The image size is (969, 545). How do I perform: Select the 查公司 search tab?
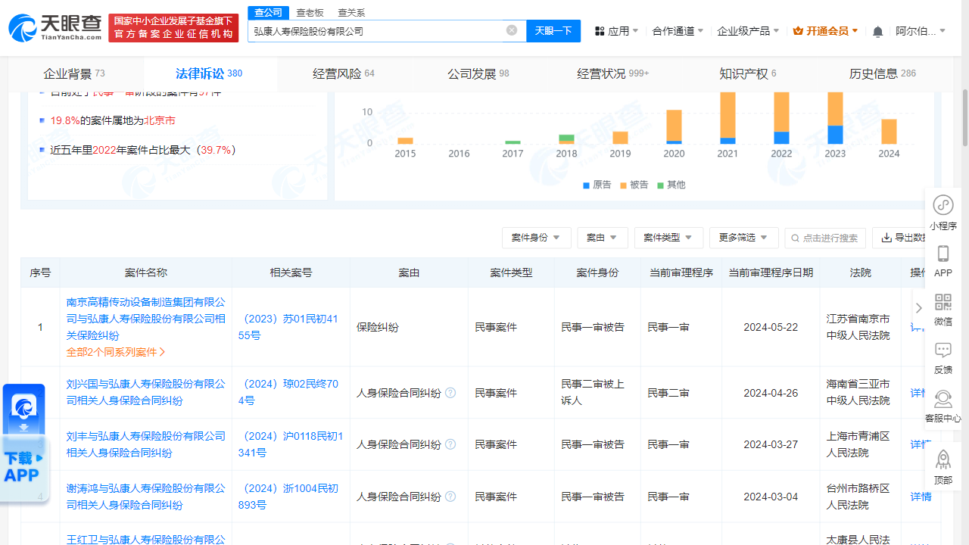pyautogui.click(x=268, y=12)
